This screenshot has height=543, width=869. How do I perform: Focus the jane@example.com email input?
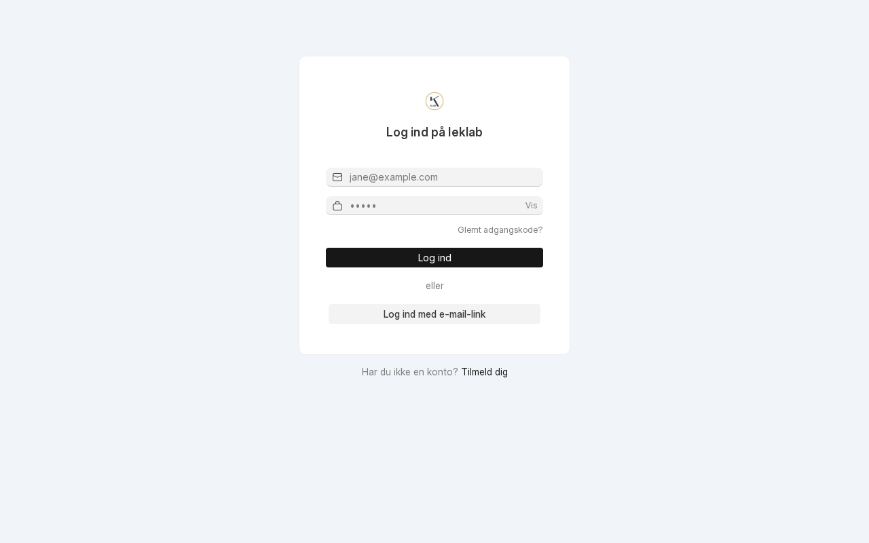(434, 177)
